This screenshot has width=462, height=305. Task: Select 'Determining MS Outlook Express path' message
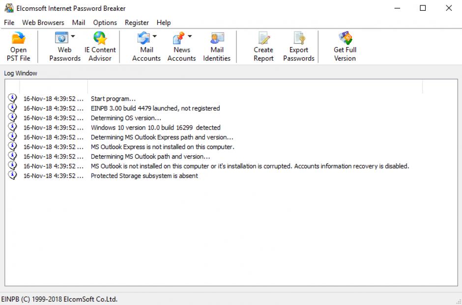click(x=162, y=137)
